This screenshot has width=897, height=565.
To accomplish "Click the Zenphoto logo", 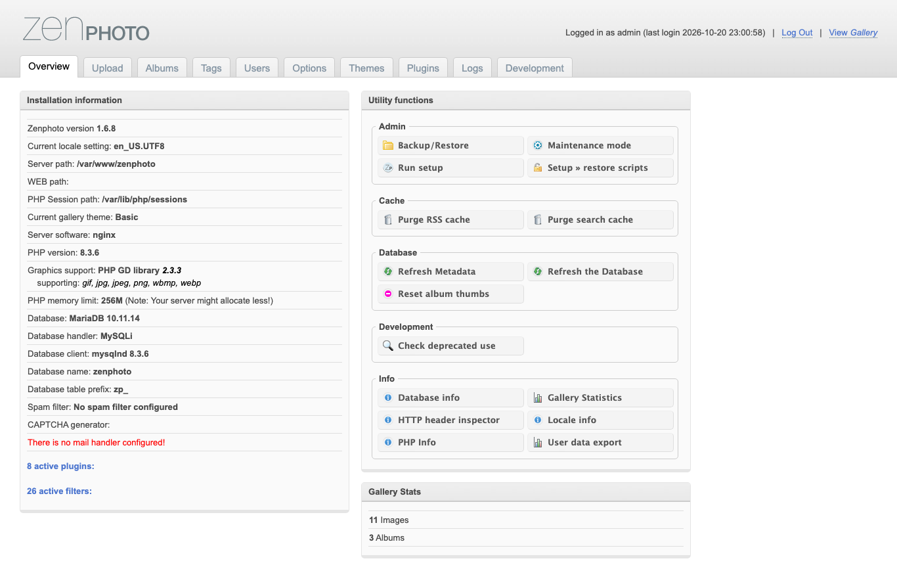I will (x=86, y=30).
